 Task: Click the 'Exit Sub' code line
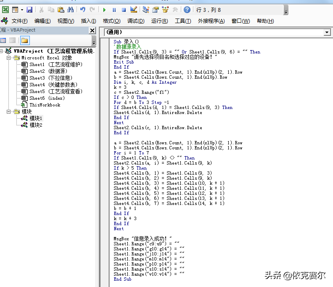pos(124,62)
